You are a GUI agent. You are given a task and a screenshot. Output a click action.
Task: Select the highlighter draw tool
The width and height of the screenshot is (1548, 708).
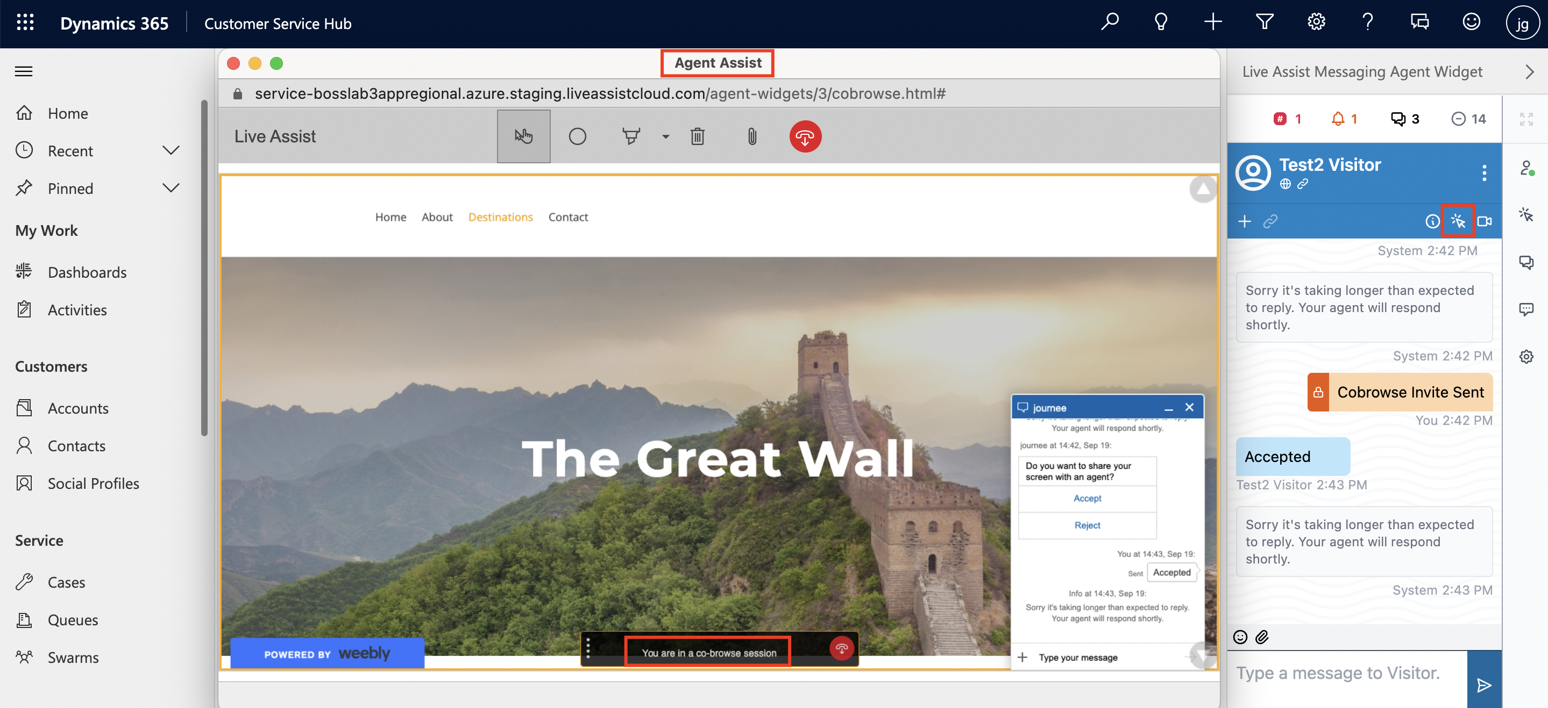(631, 137)
